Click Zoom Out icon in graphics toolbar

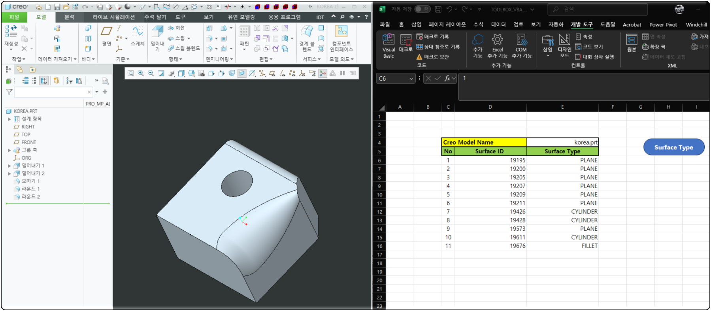151,73
